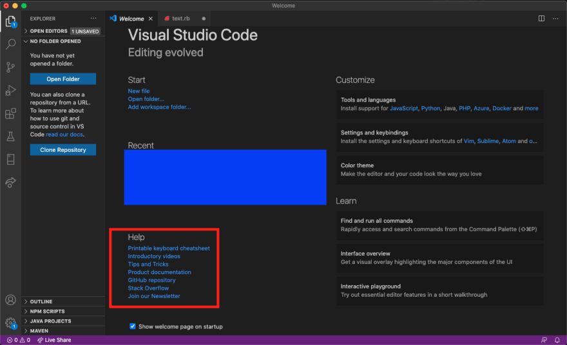Click the split editor right icon
567x345 pixels.
pos(541,19)
